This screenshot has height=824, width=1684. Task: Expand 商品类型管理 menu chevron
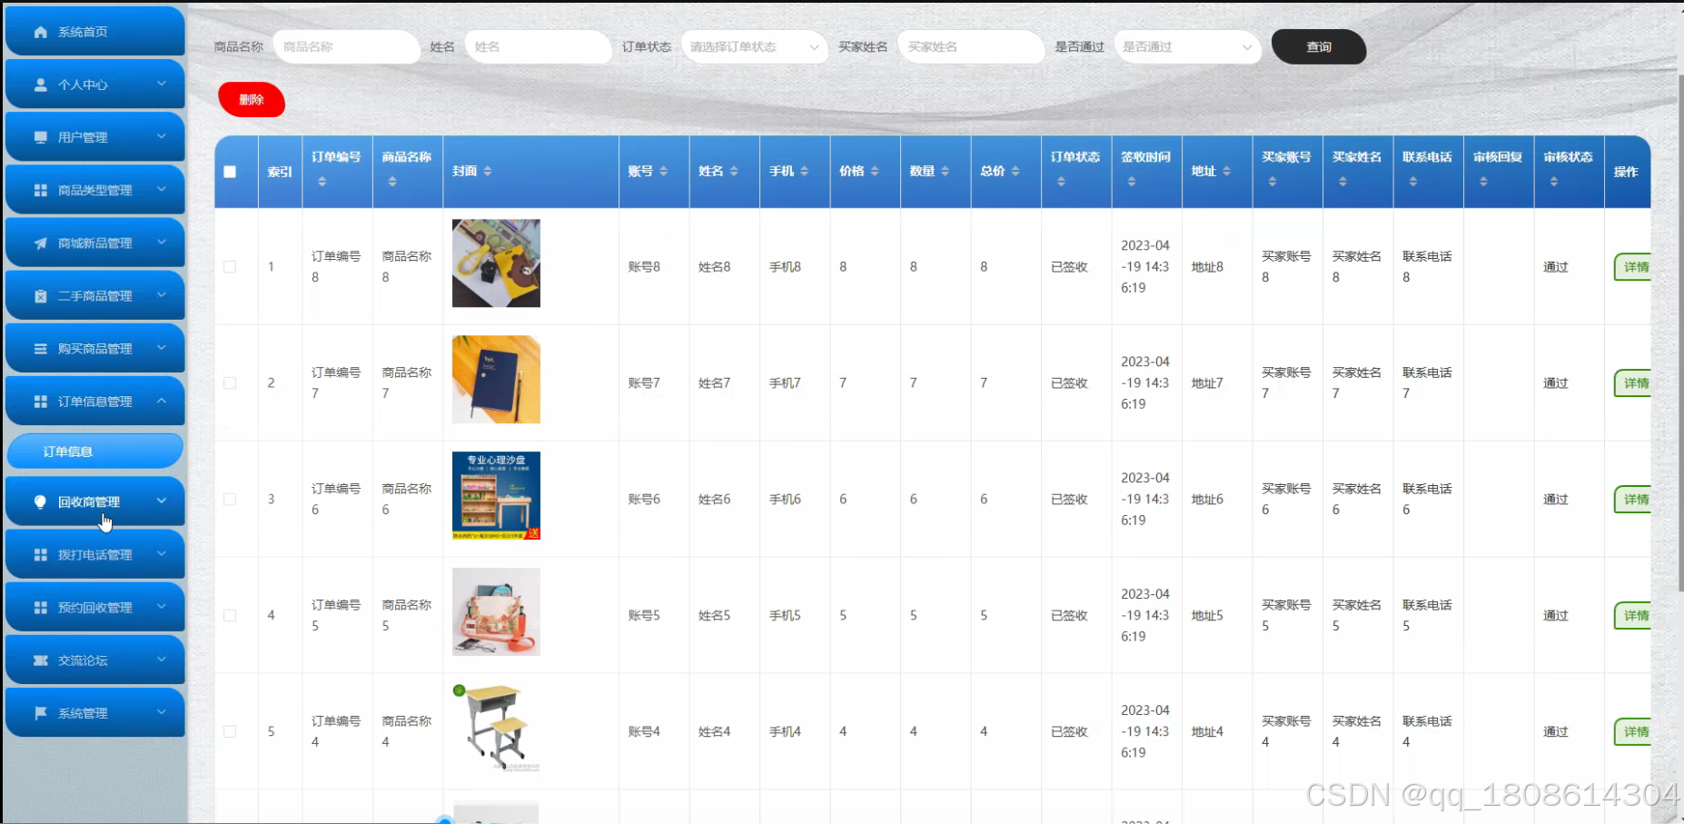[162, 189]
